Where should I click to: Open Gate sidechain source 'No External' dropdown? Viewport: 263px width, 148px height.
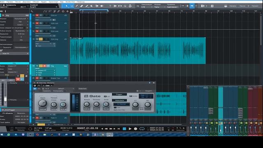(x=122, y=104)
